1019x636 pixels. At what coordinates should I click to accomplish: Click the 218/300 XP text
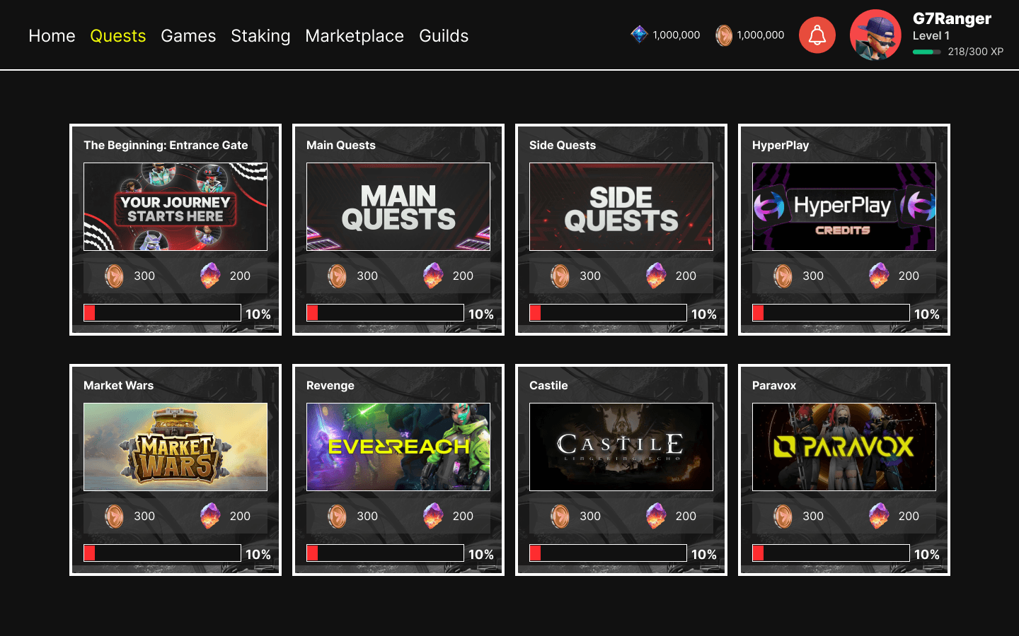point(975,52)
